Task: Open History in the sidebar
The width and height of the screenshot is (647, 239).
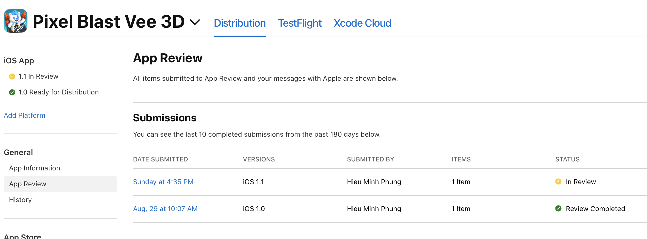Action: pos(20,200)
